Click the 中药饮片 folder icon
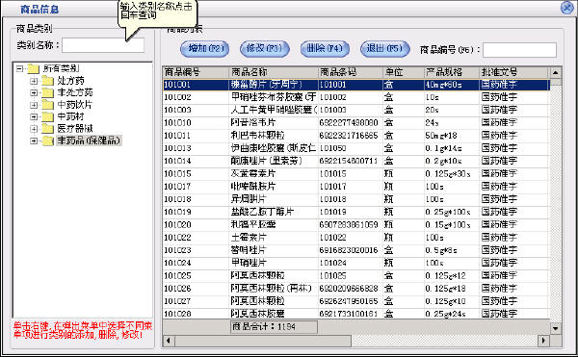The image size is (578, 357). (47, 105)
